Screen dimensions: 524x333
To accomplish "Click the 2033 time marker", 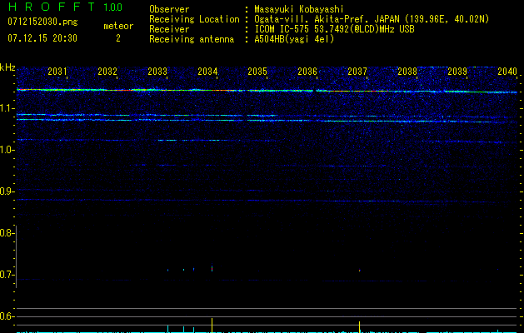I will (x=157, y=72).
